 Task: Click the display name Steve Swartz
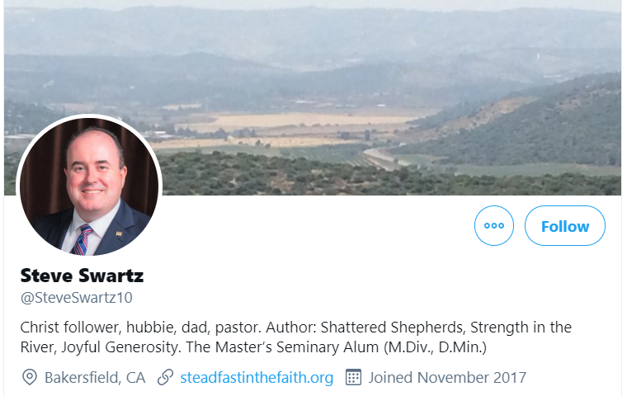click(82, 276)
